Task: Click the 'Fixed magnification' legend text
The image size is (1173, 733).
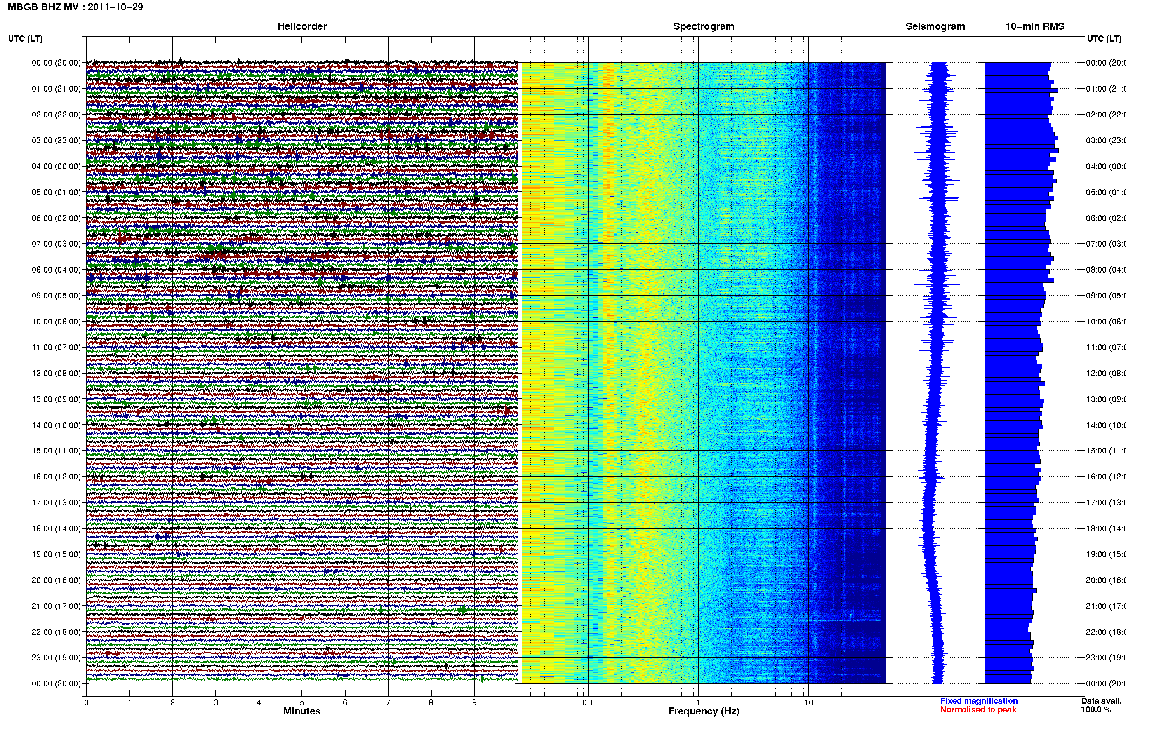Action: click(979, 700)
